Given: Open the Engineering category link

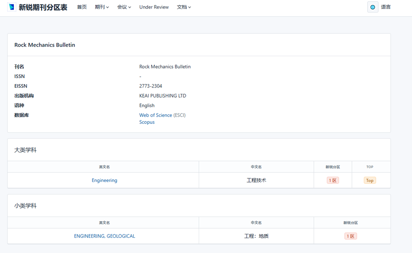Looking at the screenshot, I should 104,181.
